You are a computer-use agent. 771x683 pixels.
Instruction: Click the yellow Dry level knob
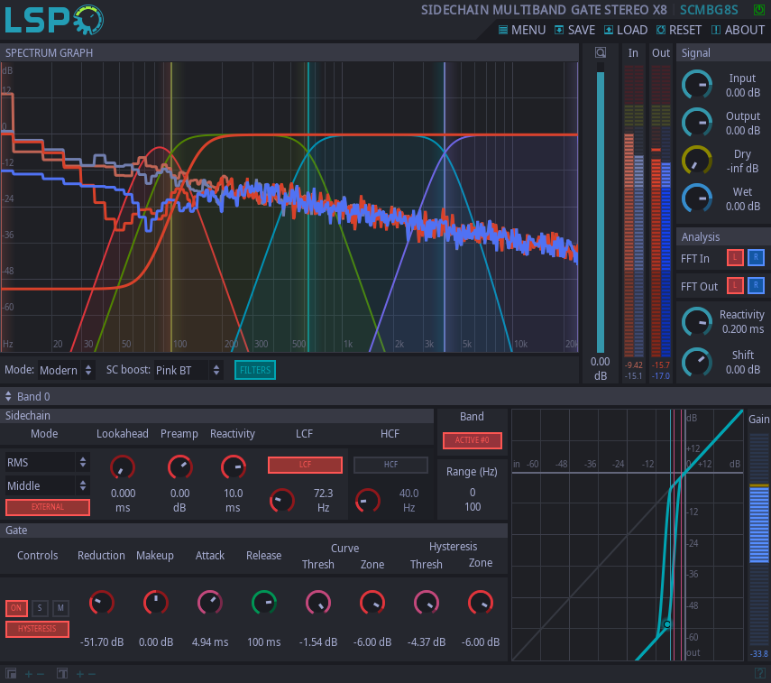(697, 161)
